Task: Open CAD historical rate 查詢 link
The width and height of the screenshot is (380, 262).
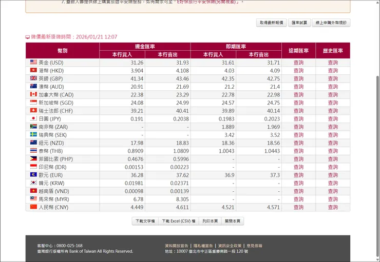Action: (333, 94)
